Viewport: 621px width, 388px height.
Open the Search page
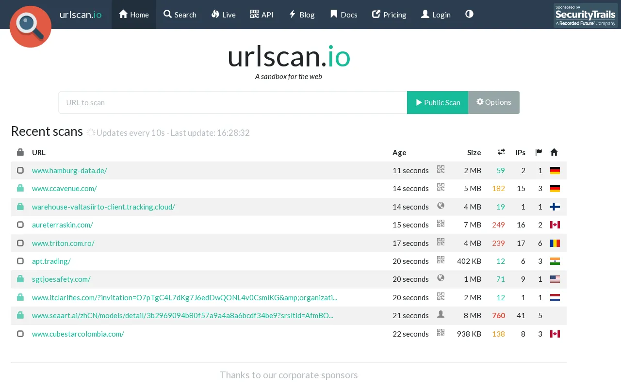pos(180,15)
